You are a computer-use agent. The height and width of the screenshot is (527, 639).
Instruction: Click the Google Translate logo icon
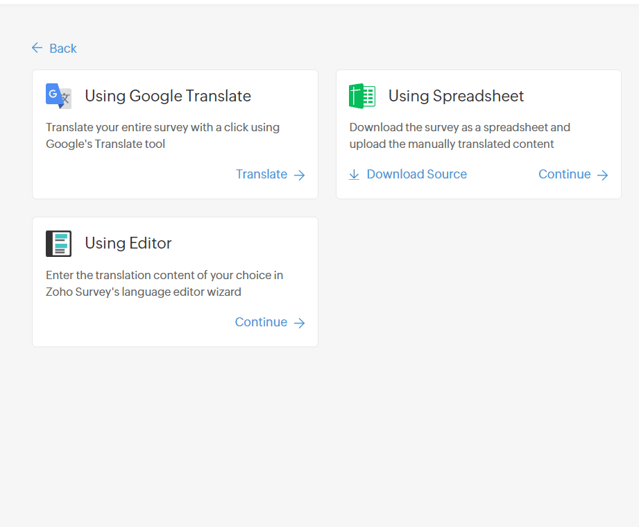[x=58, y=96]
